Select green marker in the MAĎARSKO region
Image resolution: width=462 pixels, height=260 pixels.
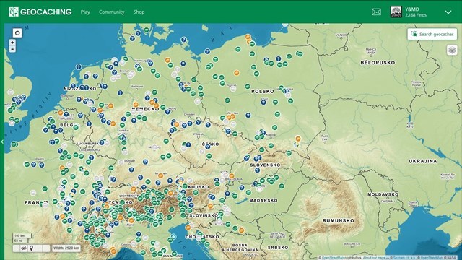(x=248, y=193)
